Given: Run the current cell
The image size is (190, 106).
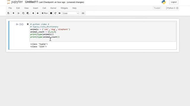Looking at the screenshot, I should click(45, 13).
